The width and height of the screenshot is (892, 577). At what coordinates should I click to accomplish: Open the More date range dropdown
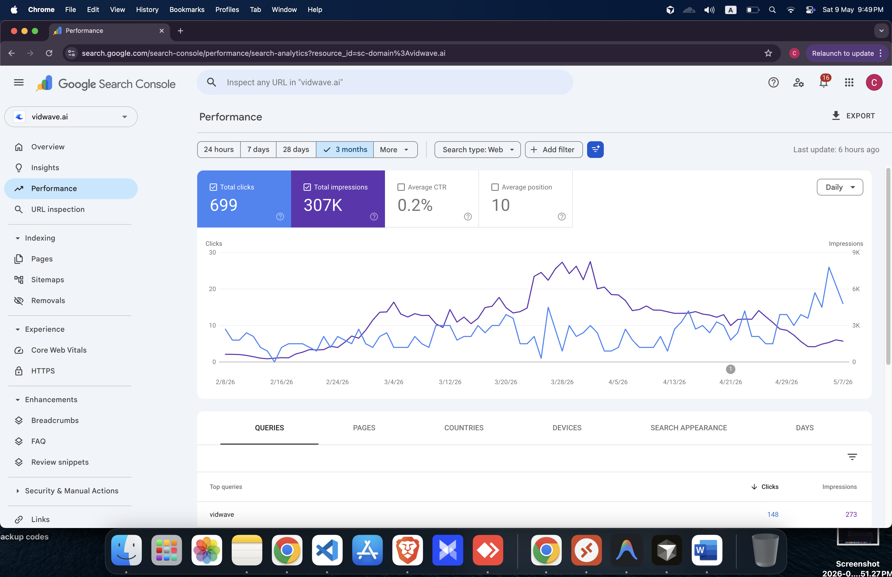point(395,149)
